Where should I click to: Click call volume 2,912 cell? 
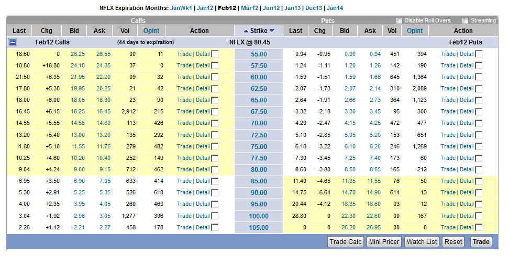coord(128,111)
